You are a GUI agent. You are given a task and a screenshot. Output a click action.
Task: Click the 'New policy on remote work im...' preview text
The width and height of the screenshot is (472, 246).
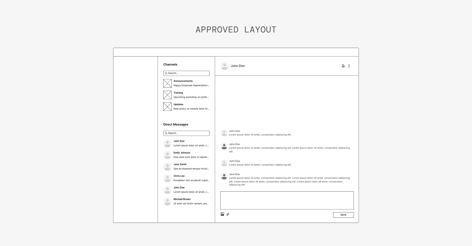pyautogui.click(x=191, y=109)
